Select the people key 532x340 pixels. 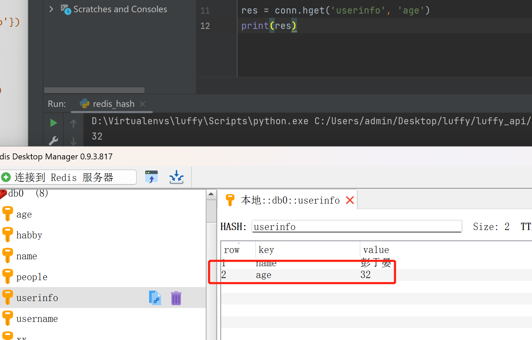32,277
